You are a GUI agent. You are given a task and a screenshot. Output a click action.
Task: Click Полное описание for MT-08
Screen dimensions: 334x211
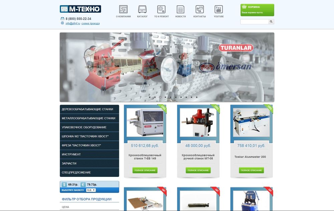point(198,170)
